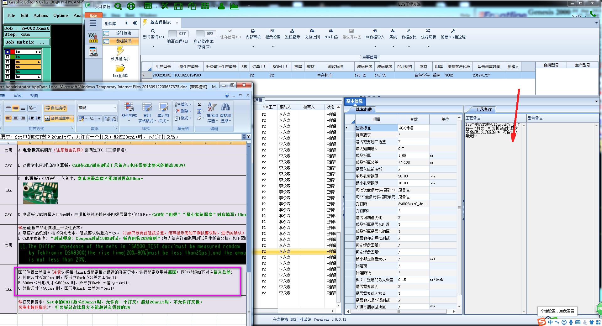Click the 集成 download icon

click(393, 31)
